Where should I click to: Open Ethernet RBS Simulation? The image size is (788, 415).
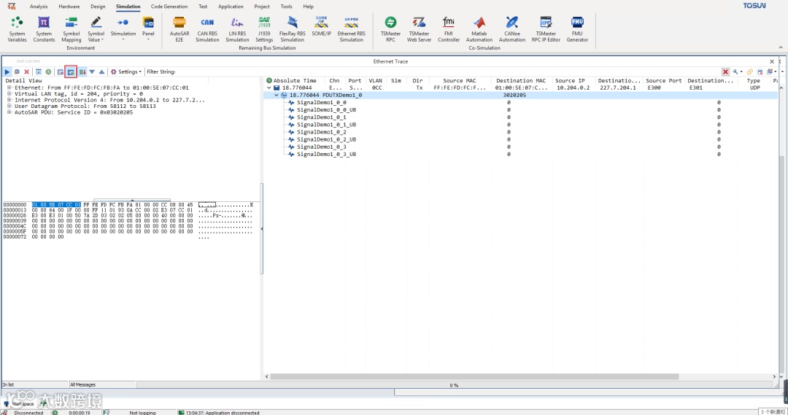351,29
